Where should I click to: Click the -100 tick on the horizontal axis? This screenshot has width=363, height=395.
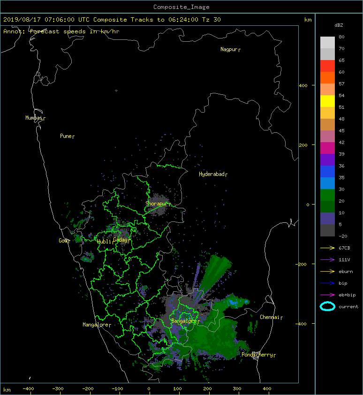pos(117,389)
